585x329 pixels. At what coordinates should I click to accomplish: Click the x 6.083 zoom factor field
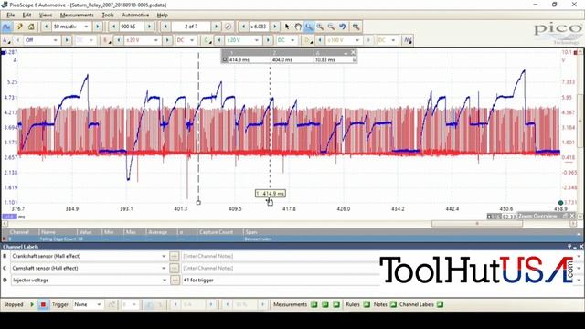[x=259, y=27]
